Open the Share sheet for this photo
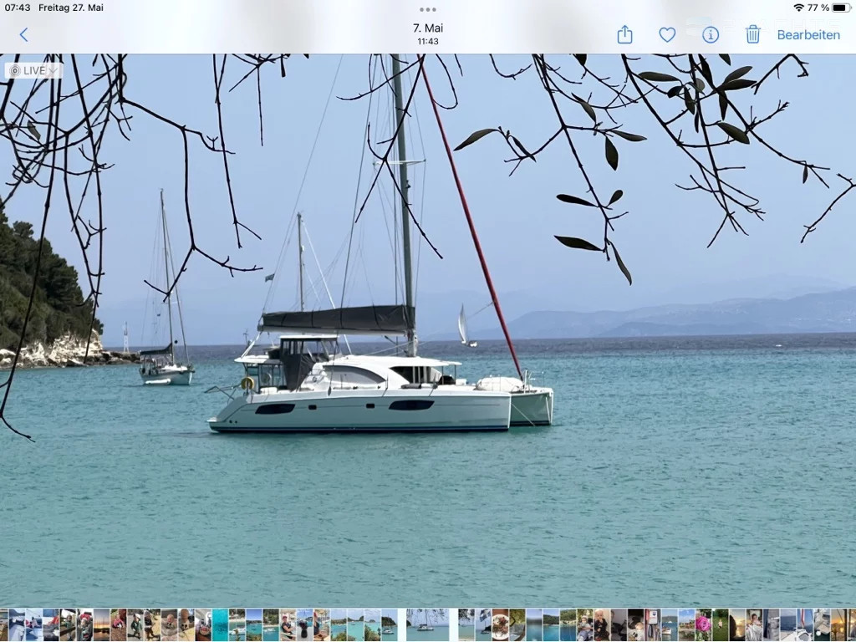This screenshot has height=642, width=856. 624,34
